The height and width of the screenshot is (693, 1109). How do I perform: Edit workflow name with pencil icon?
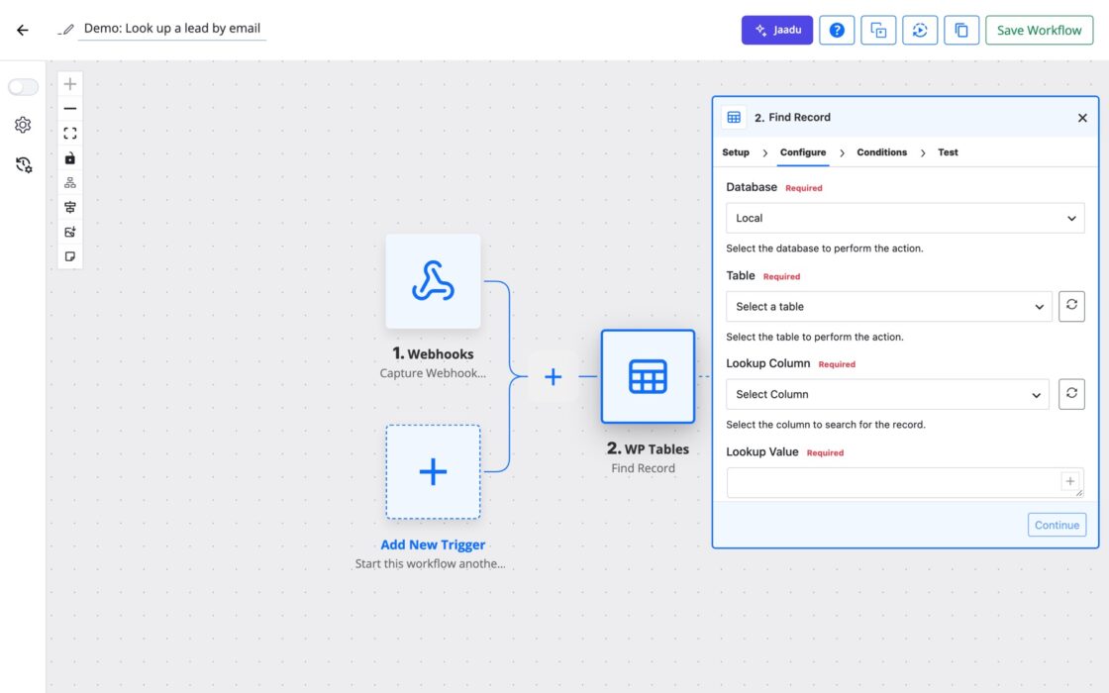(x=66, y=29)
